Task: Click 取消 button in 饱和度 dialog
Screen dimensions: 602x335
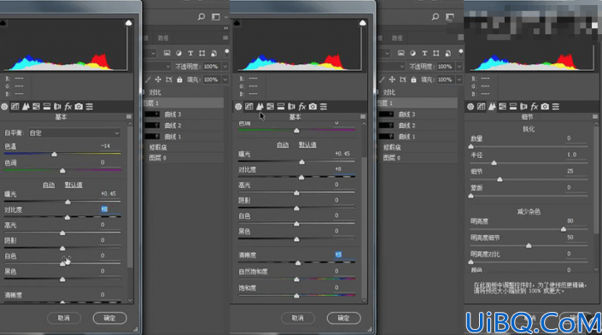Action: coord(297,318)
